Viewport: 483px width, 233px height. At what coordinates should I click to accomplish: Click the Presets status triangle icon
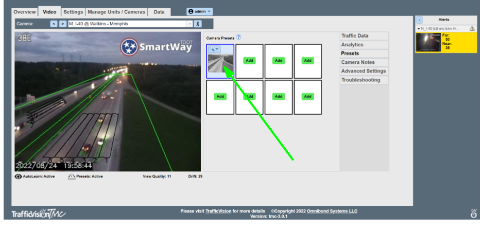tap(72, 176)
